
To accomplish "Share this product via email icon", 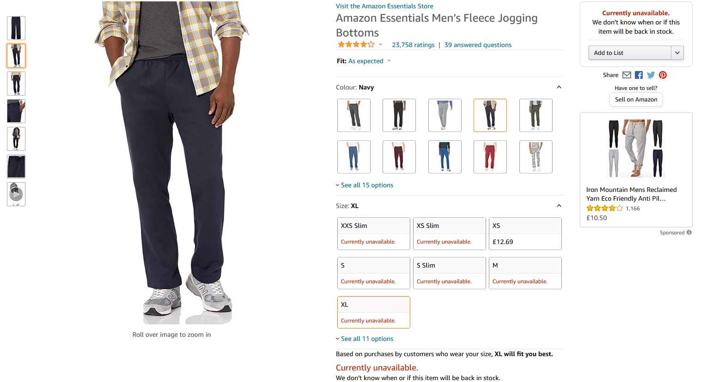I will click(627, 75).
